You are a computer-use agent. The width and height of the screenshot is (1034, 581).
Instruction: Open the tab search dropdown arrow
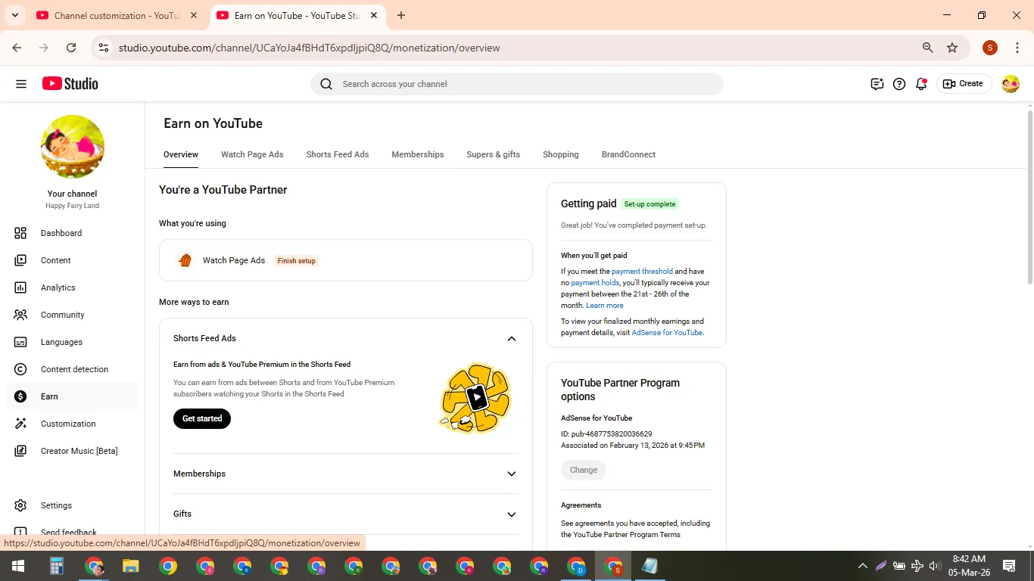pyautogui.click(x=14, y=15)
